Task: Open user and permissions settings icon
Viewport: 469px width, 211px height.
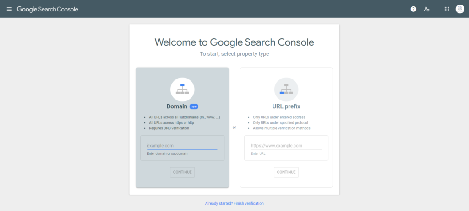Action: coord(426,9)
